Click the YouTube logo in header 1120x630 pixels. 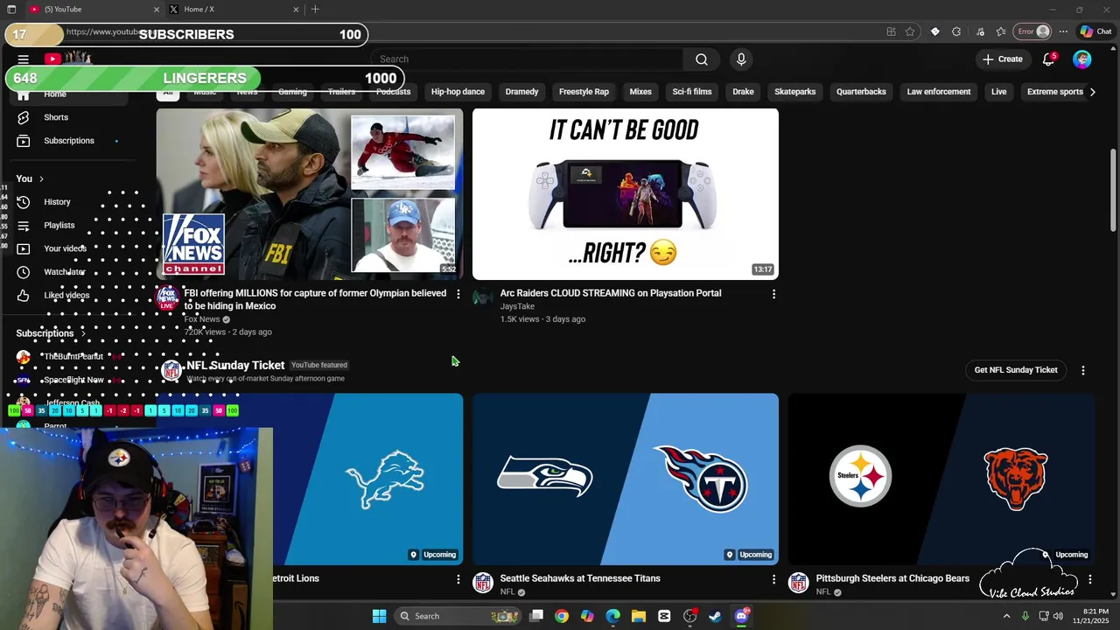(68, 59)
